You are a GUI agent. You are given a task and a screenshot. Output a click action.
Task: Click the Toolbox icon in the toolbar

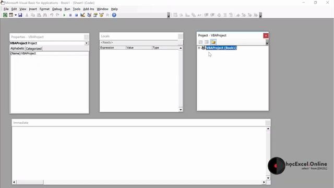[108, 15]
